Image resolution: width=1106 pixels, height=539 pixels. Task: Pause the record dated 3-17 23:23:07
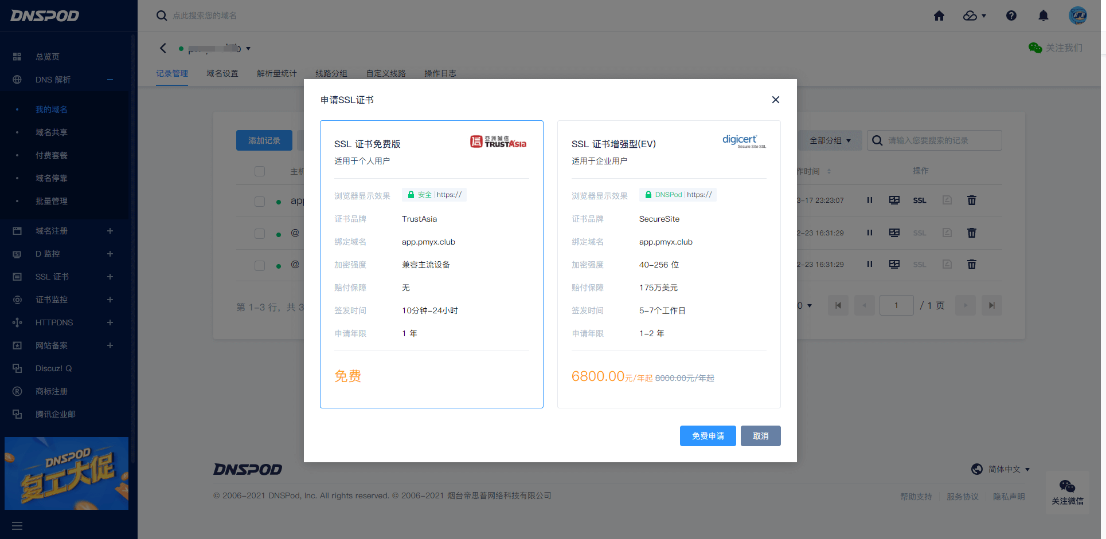pyautogui.click(x=870, y=200)
